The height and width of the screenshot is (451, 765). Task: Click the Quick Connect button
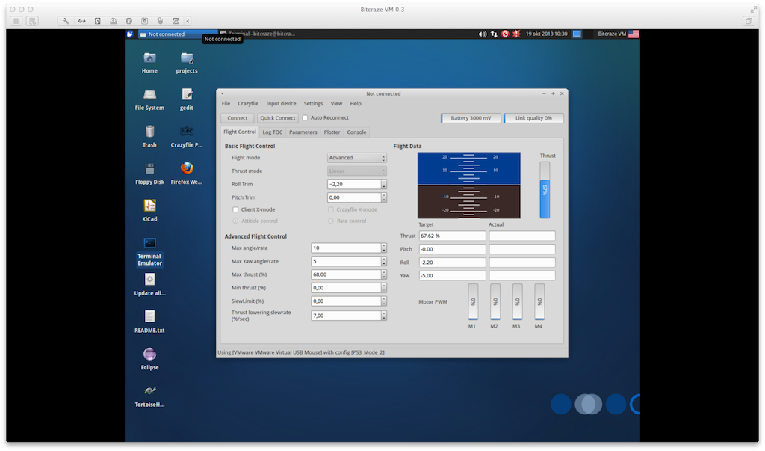click(278, 118)
